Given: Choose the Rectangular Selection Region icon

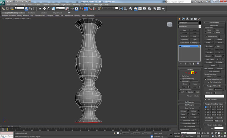Looking at the screenshot, I should tap(35, 9).
